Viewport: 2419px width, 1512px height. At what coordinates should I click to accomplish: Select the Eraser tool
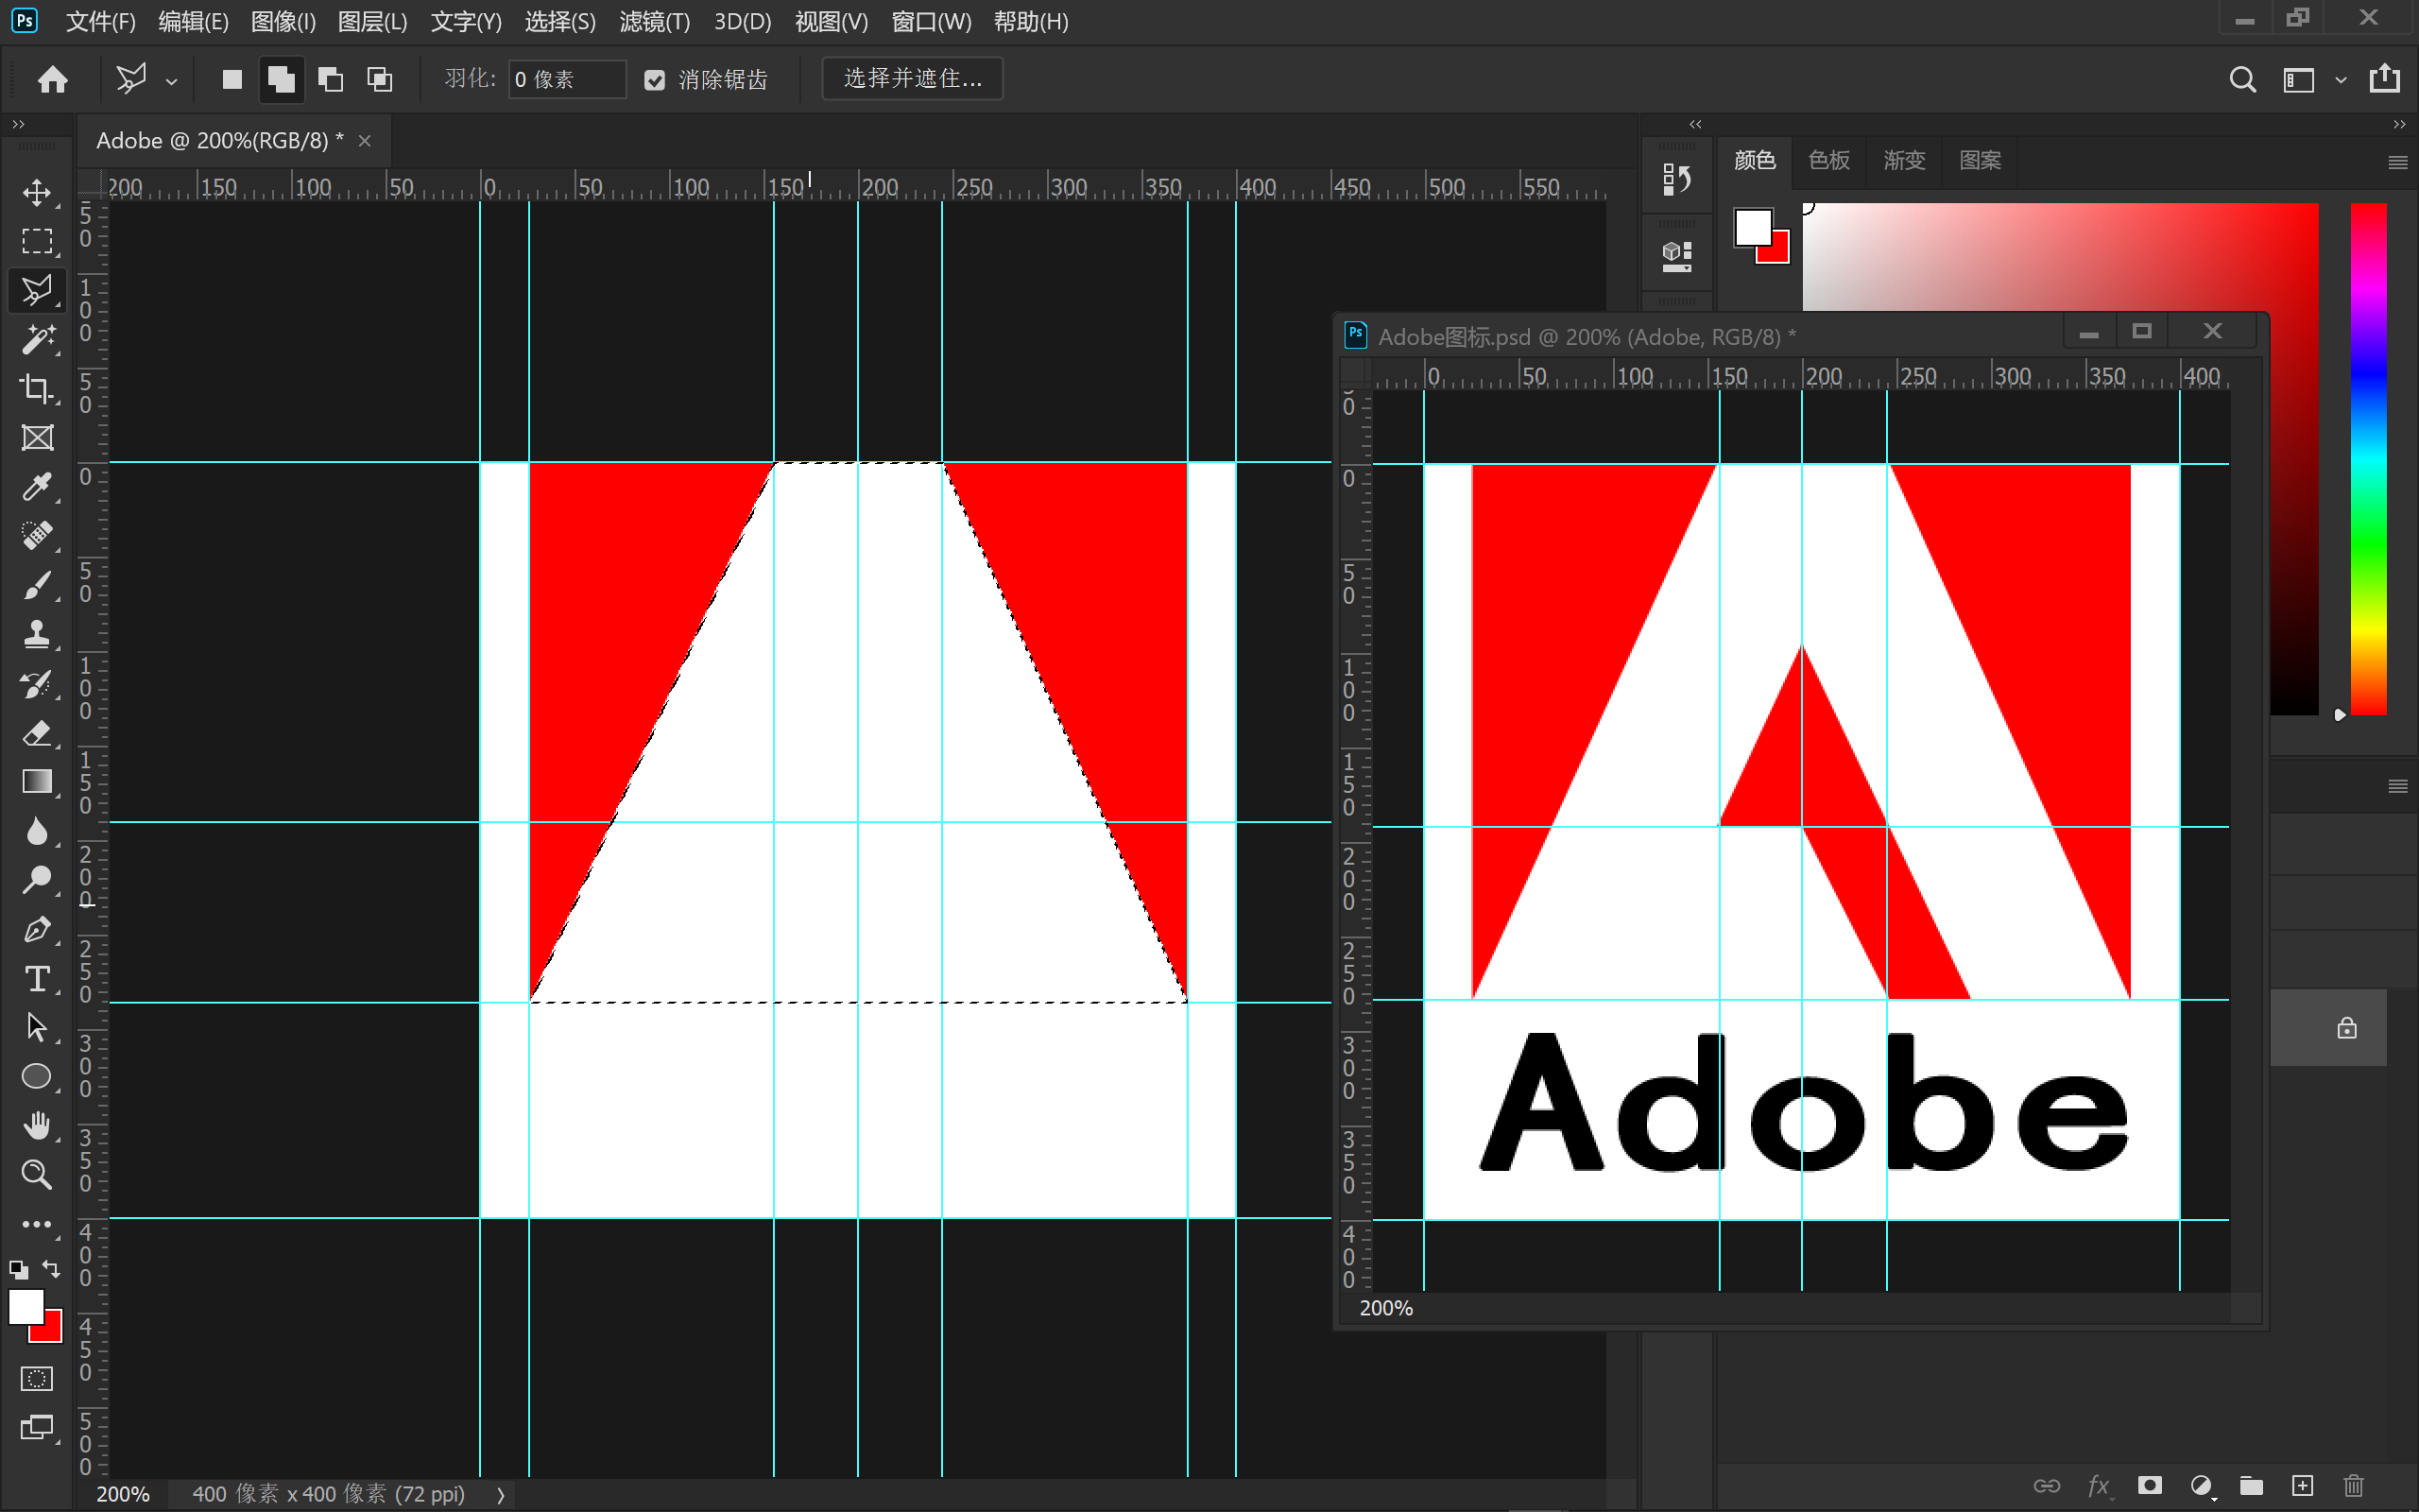[37, 732]
